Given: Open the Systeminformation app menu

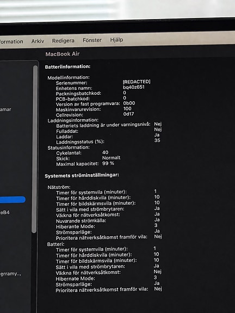Looking at the screenshot, I should [x=11, y=41].
